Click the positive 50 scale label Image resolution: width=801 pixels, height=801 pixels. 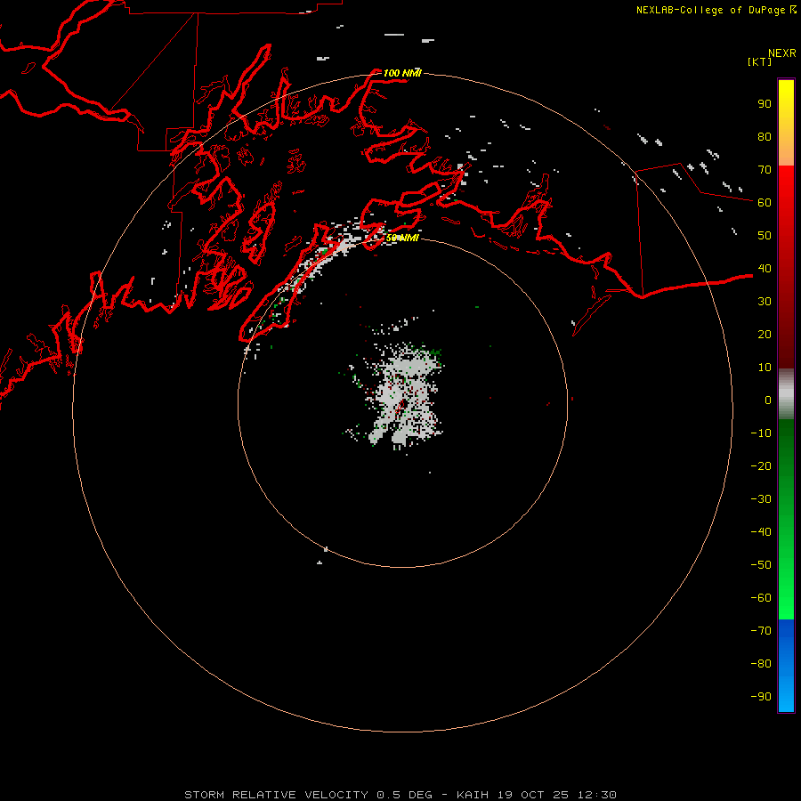point(765,236)
